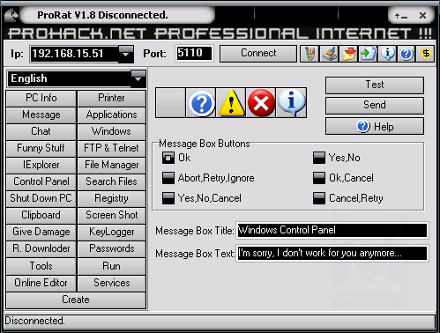Click the brush over drive toolbar icon

point(329,54)
